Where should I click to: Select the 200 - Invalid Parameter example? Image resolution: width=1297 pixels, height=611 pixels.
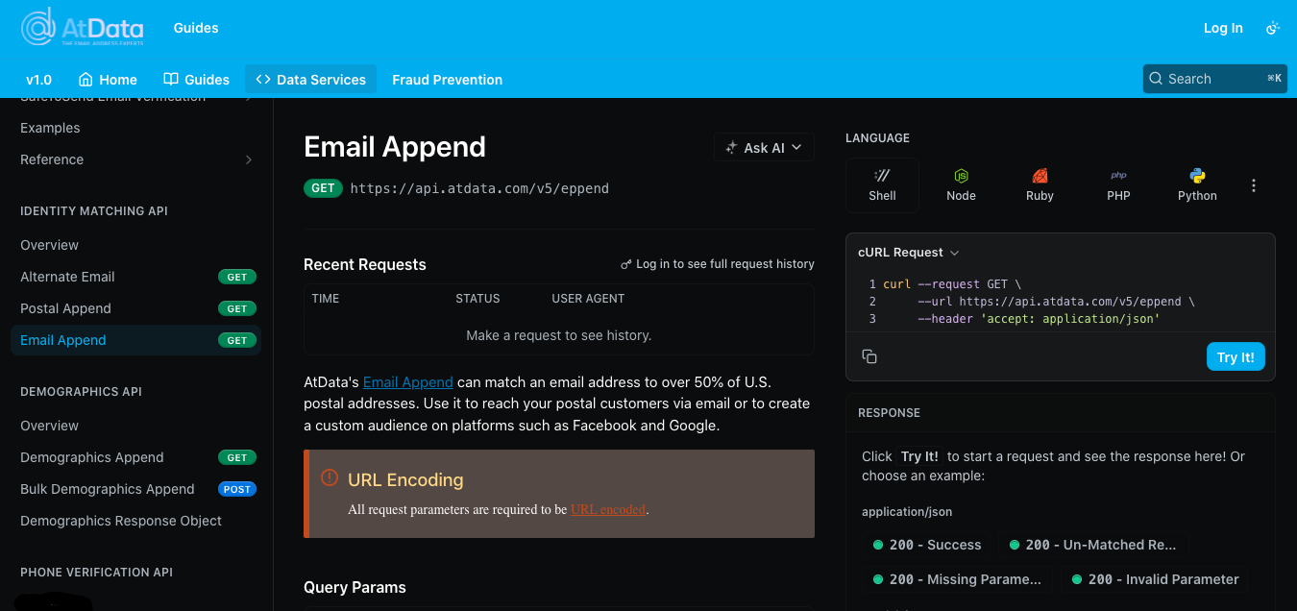[1155, 579]
